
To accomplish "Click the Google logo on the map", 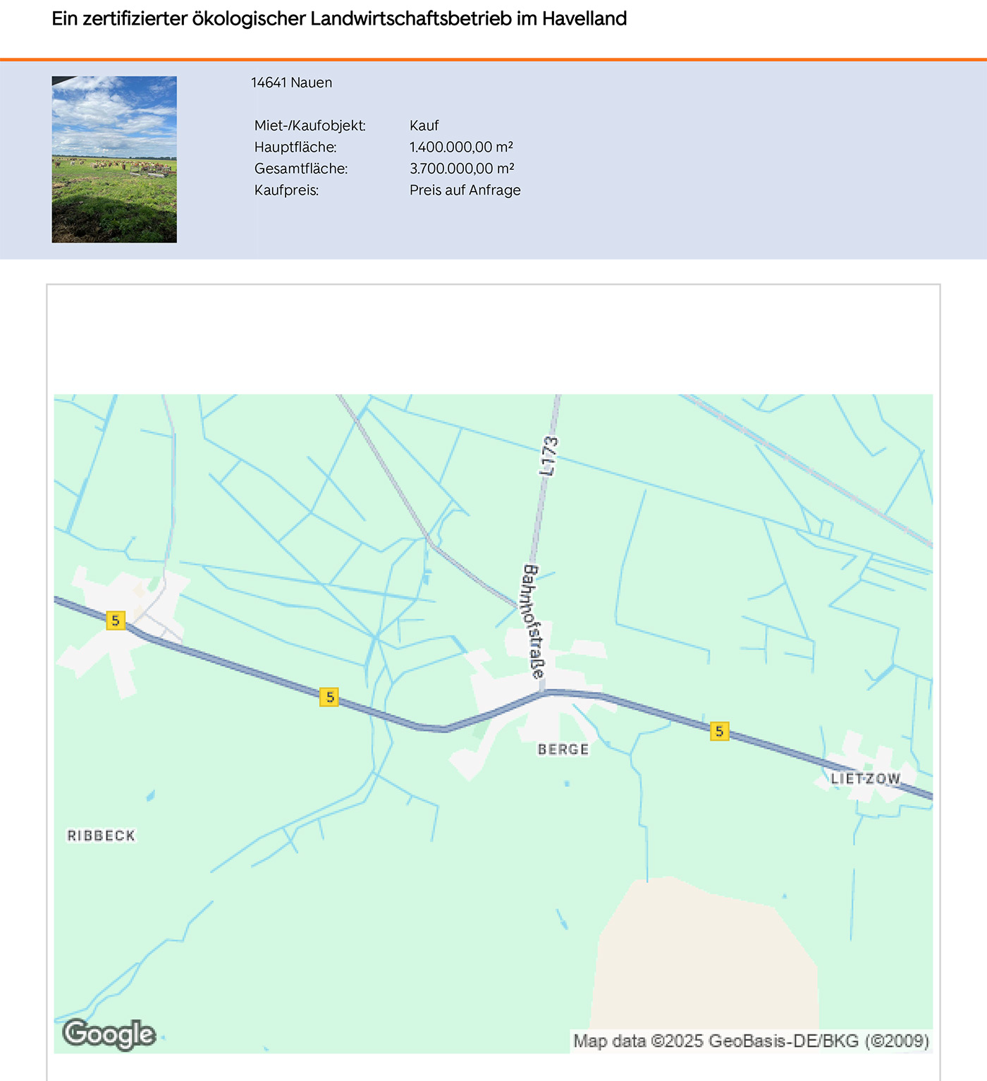I will (x=109, y=1034).
